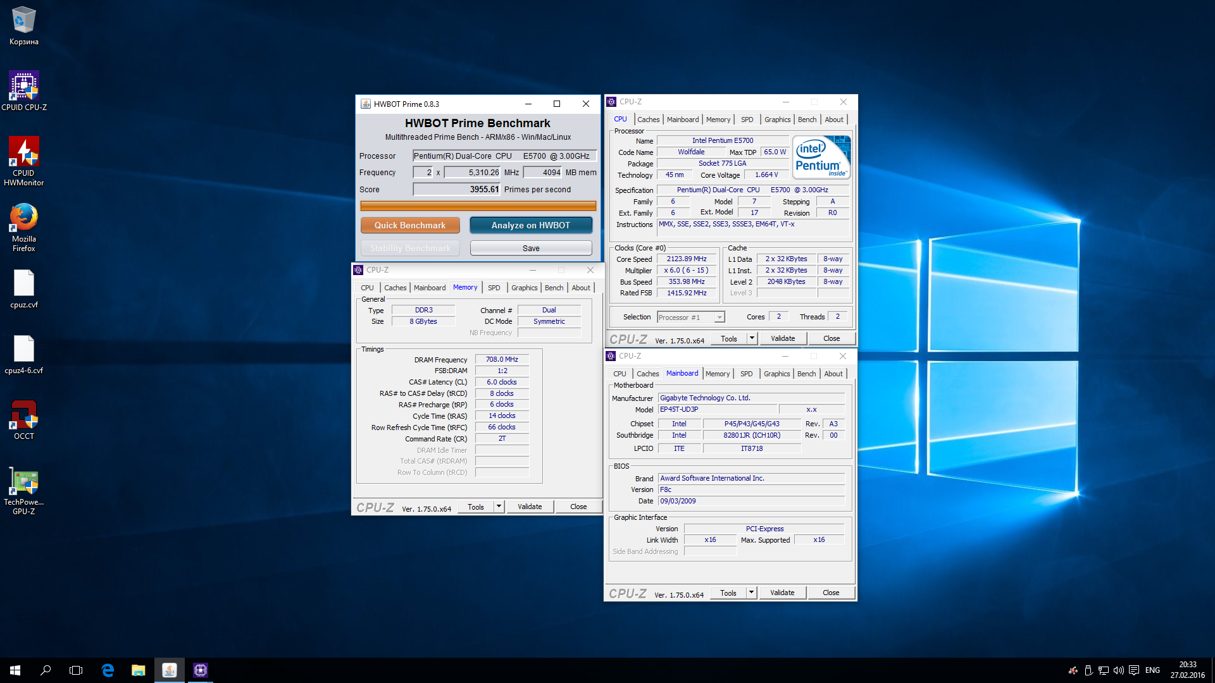Switch to HWBOT Prime Java taskbar item

169,670
